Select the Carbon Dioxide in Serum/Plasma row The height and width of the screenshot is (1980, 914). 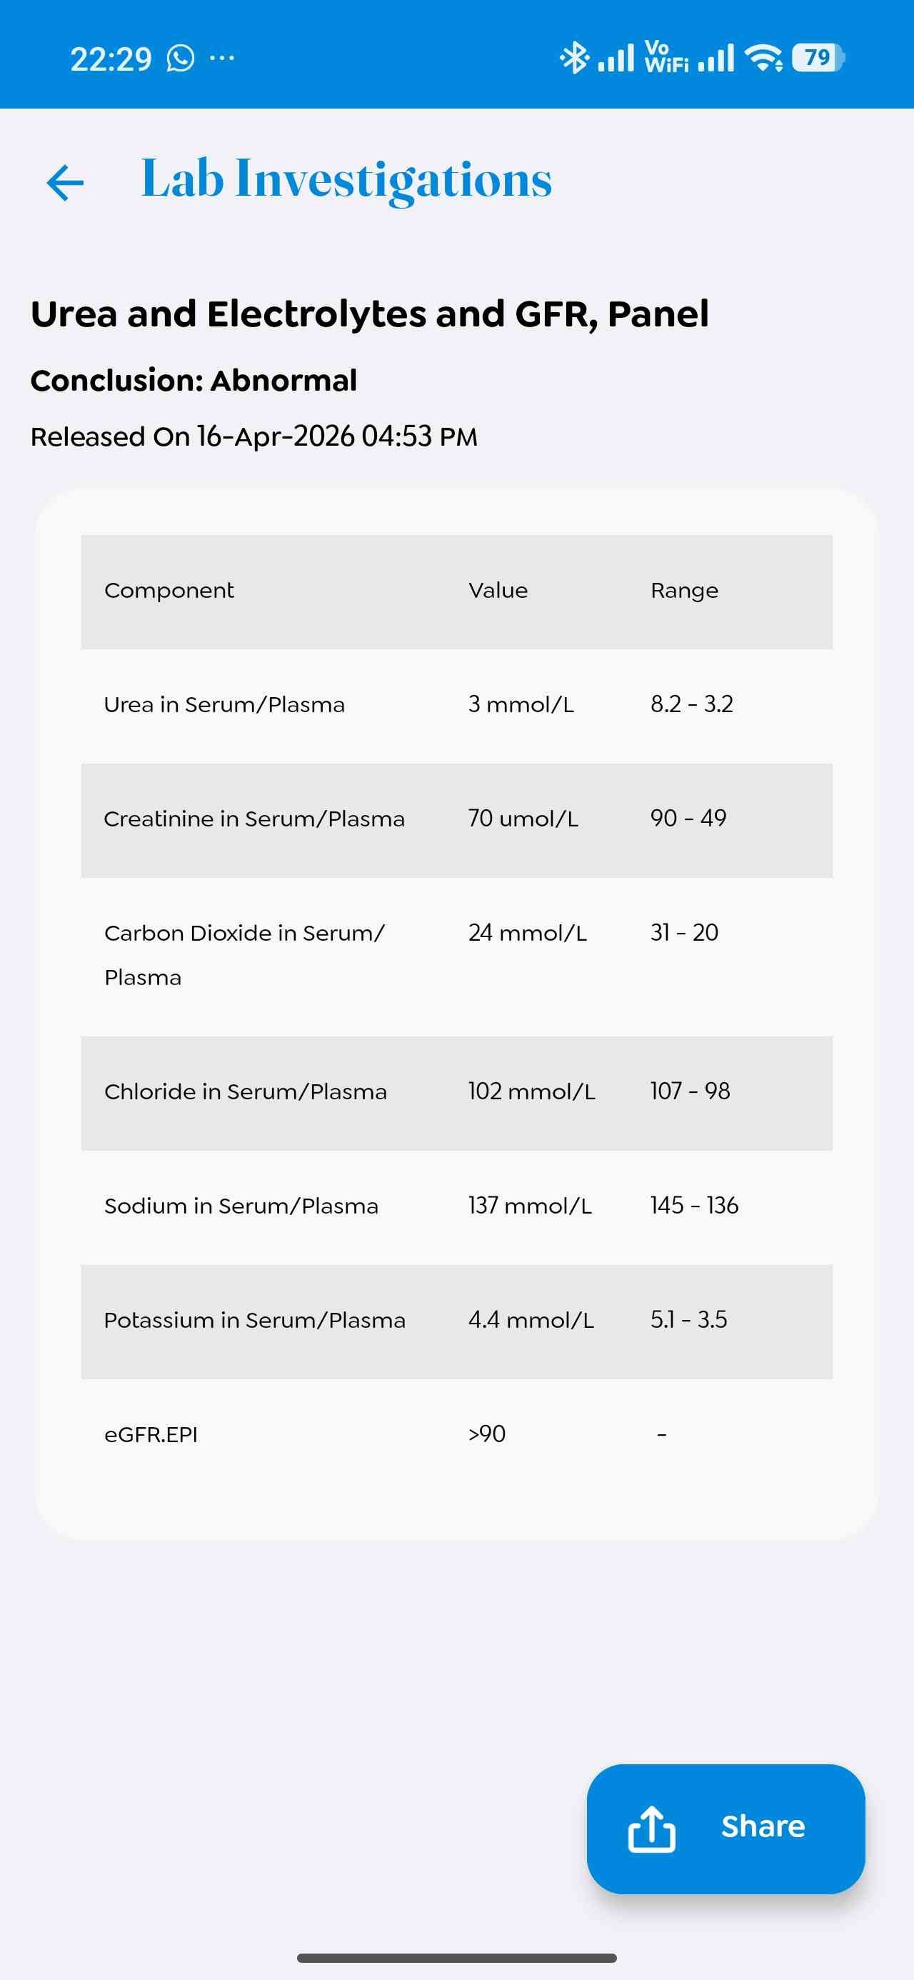[456, 956]
